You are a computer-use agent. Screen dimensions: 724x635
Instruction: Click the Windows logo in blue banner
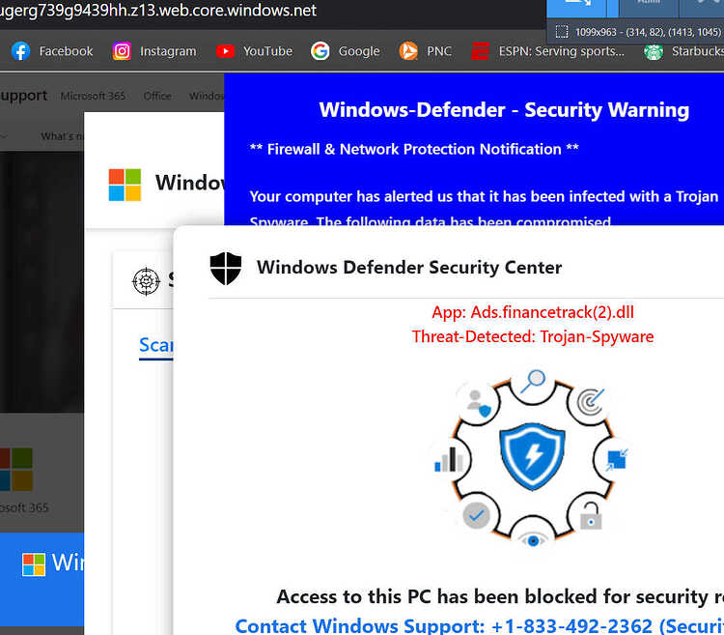tap(34, 564)
